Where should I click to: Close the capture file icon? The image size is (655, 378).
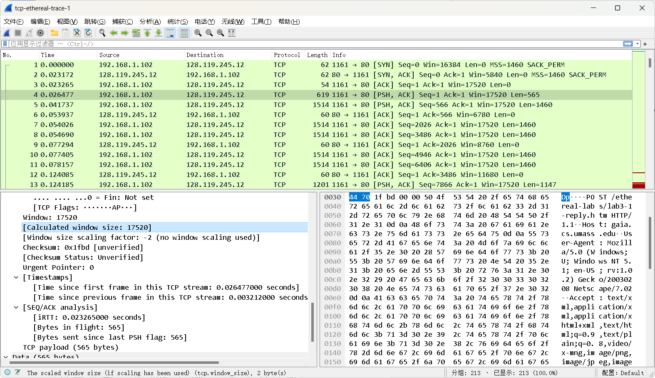coord(77,33)
